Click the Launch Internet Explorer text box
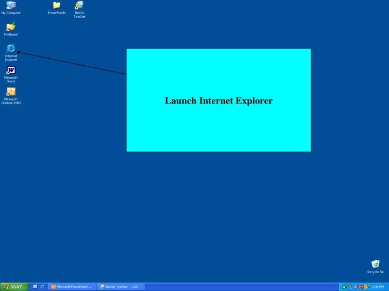The height and width of the screenshot is (291, 389). coord(219,100)
